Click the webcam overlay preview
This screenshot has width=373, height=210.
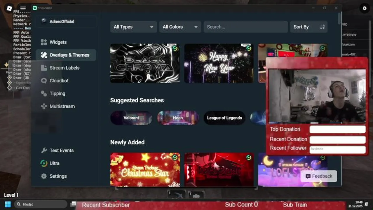pyautogui.click(x=317, y=96)
